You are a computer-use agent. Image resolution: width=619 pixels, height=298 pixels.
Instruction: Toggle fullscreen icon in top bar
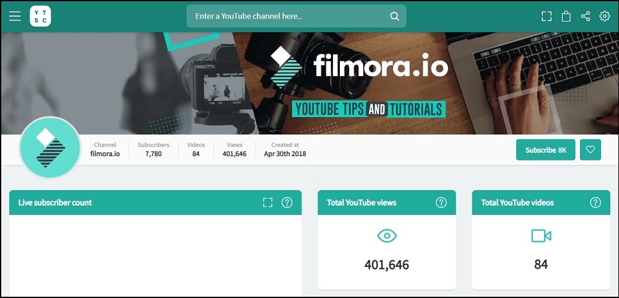pyautogui.click(x=547, y=16)
